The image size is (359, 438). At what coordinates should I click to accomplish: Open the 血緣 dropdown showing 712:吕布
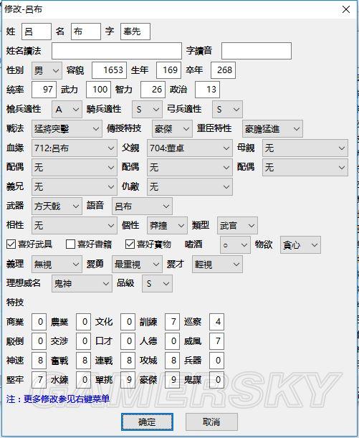click(x=75, y=148)
